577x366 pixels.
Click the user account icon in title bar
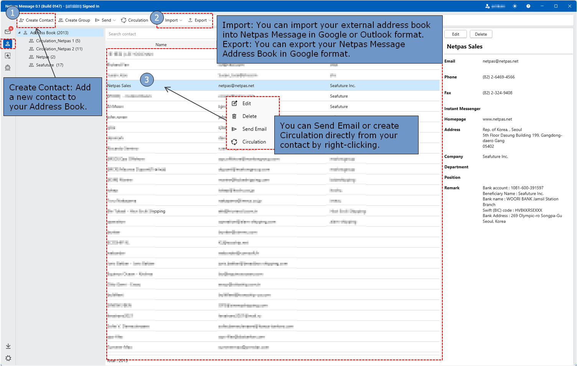(487, 6)
